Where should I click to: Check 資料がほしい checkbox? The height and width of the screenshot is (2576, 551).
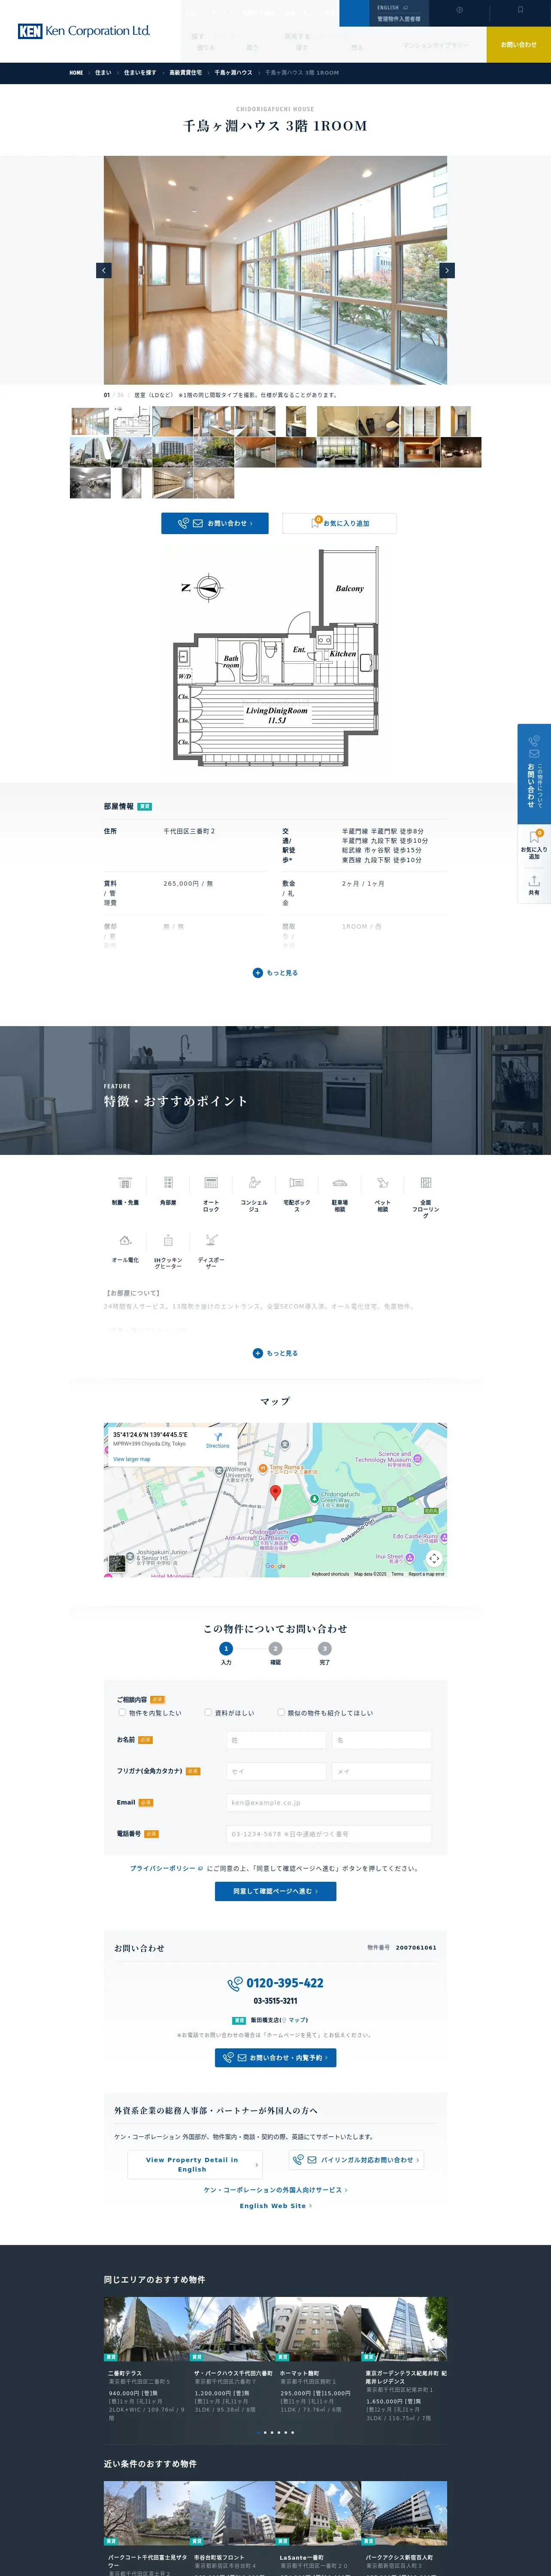coord(208,1712)
